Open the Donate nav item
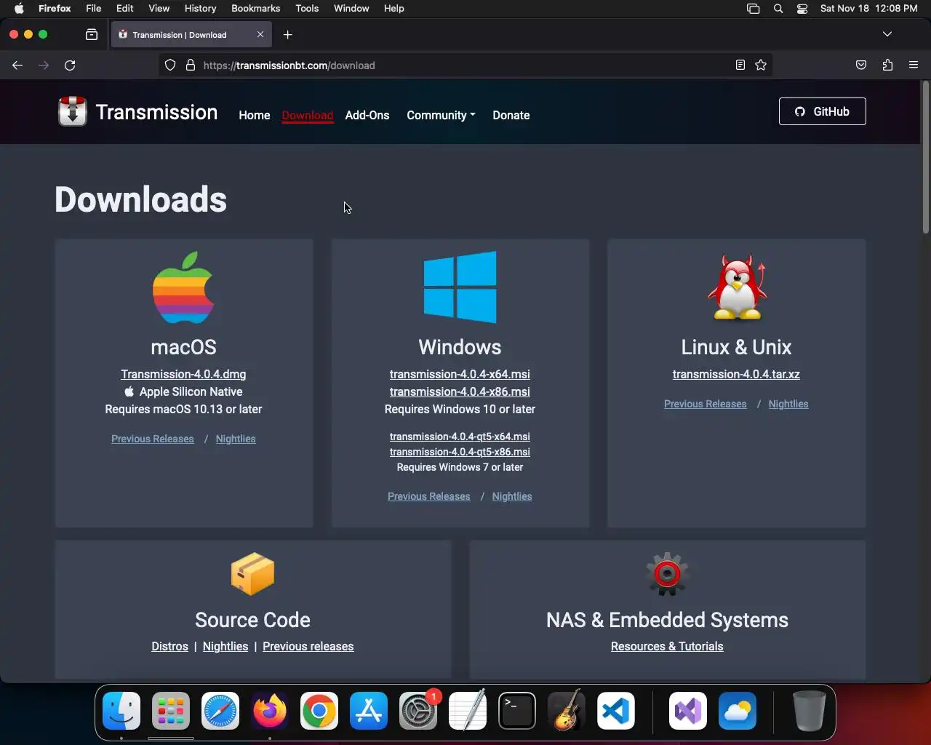Viewport: 931px width, 745px height. pos(511,115)
